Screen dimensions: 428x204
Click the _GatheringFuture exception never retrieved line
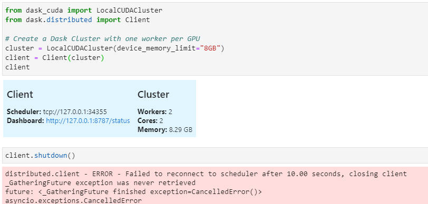pos(100,182)
